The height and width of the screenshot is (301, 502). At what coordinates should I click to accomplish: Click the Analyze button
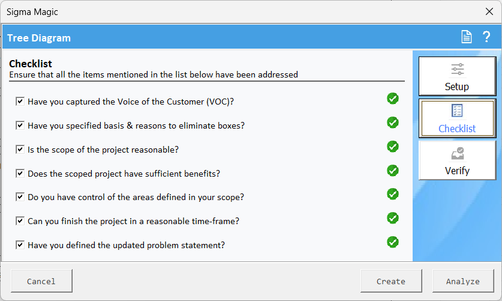pos(463,281)
